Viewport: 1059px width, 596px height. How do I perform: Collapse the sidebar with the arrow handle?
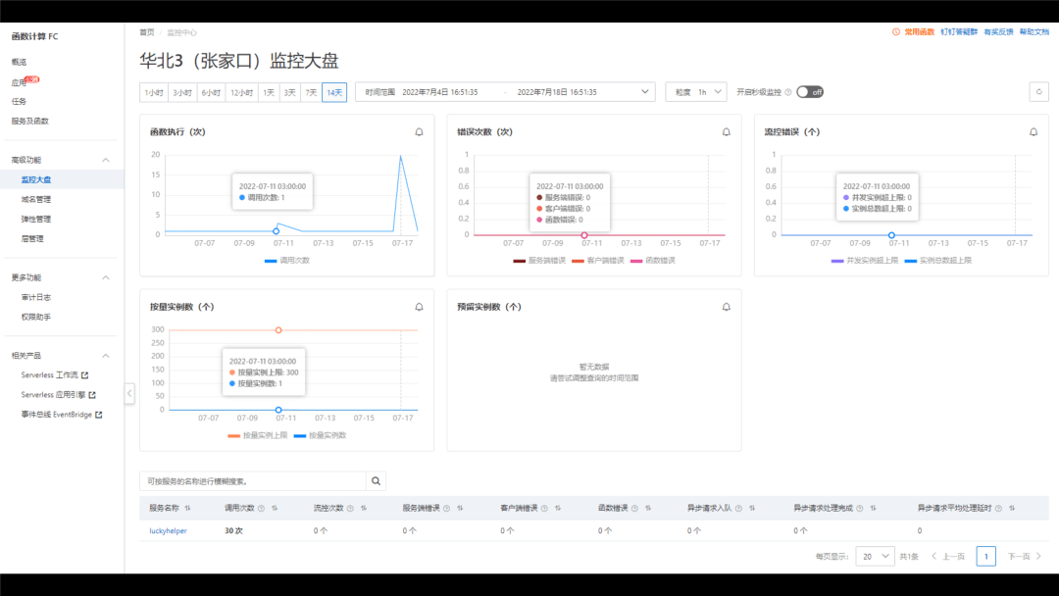[x=129, y=393]
